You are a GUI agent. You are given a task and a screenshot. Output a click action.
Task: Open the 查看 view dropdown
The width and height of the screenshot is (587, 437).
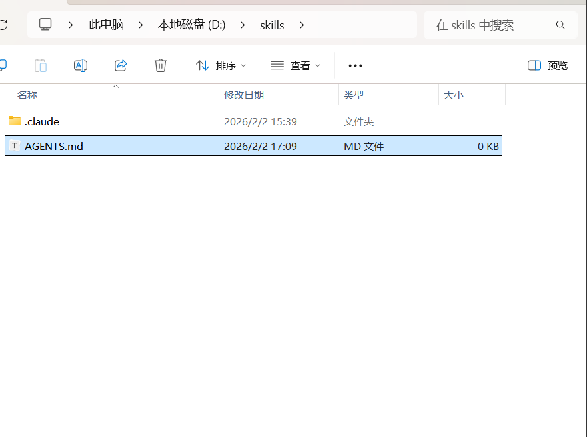tap(295, 65)
